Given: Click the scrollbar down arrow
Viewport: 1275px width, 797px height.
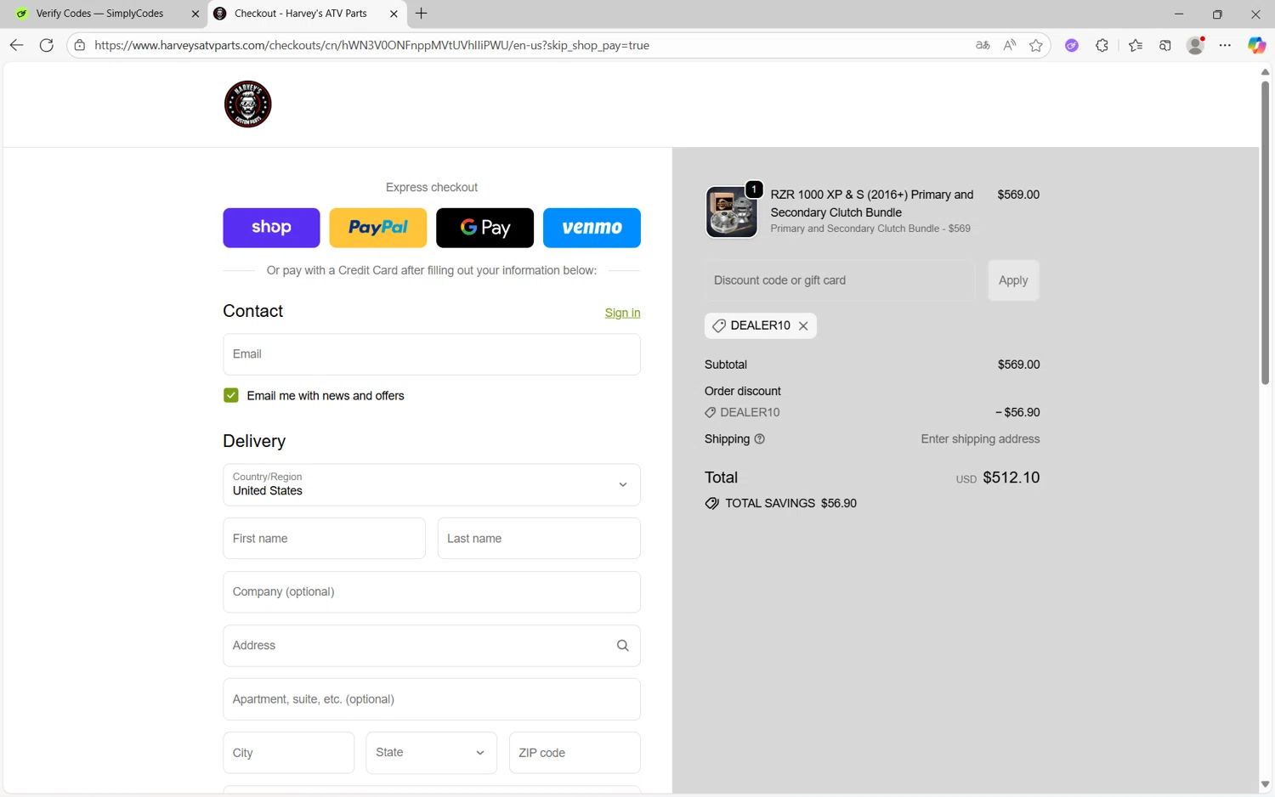Looking at the screenshot, I should [1265, 784].
